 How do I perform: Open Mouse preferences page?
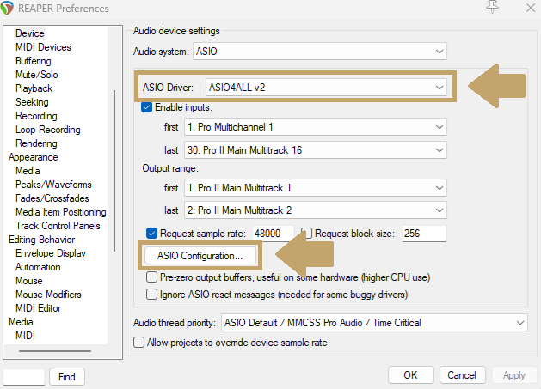click(x=29, y=281)
